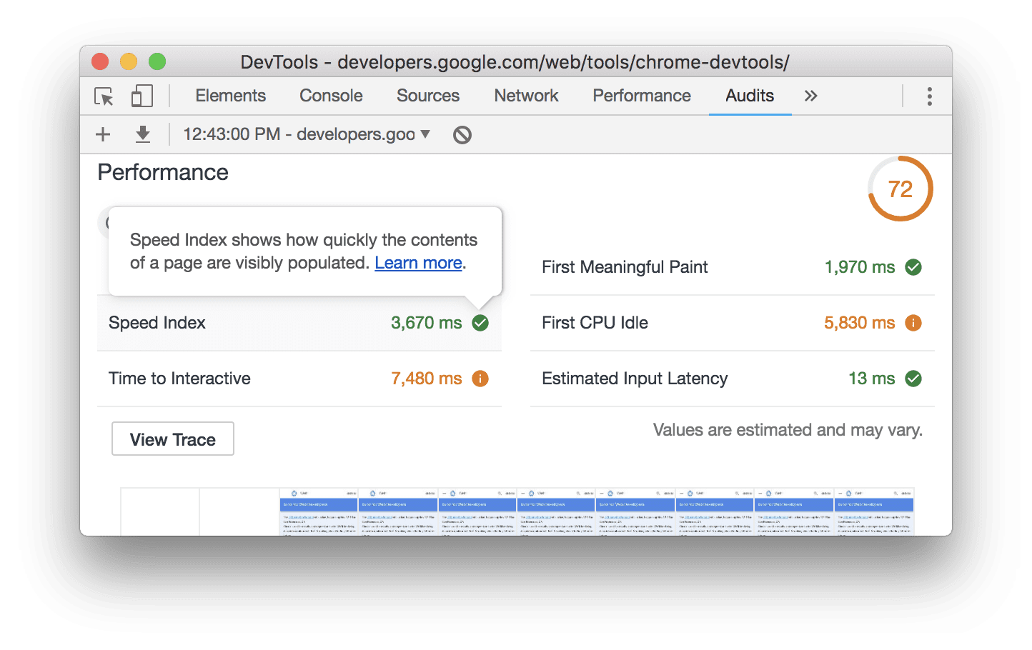The image size is (1032, 650).
Task: Click the View Trace button
Action: tap(173, 439)
